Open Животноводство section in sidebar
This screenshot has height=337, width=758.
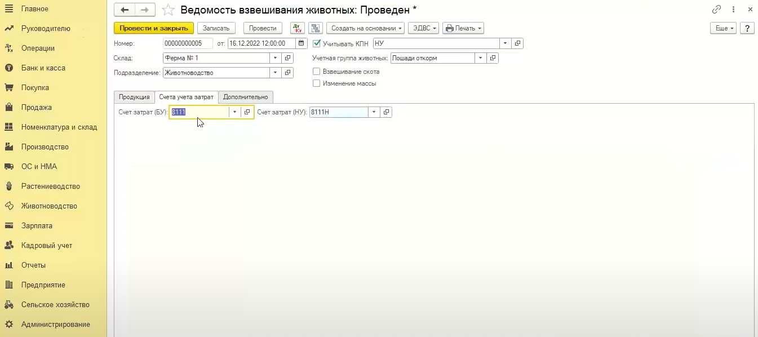(49, 206)
